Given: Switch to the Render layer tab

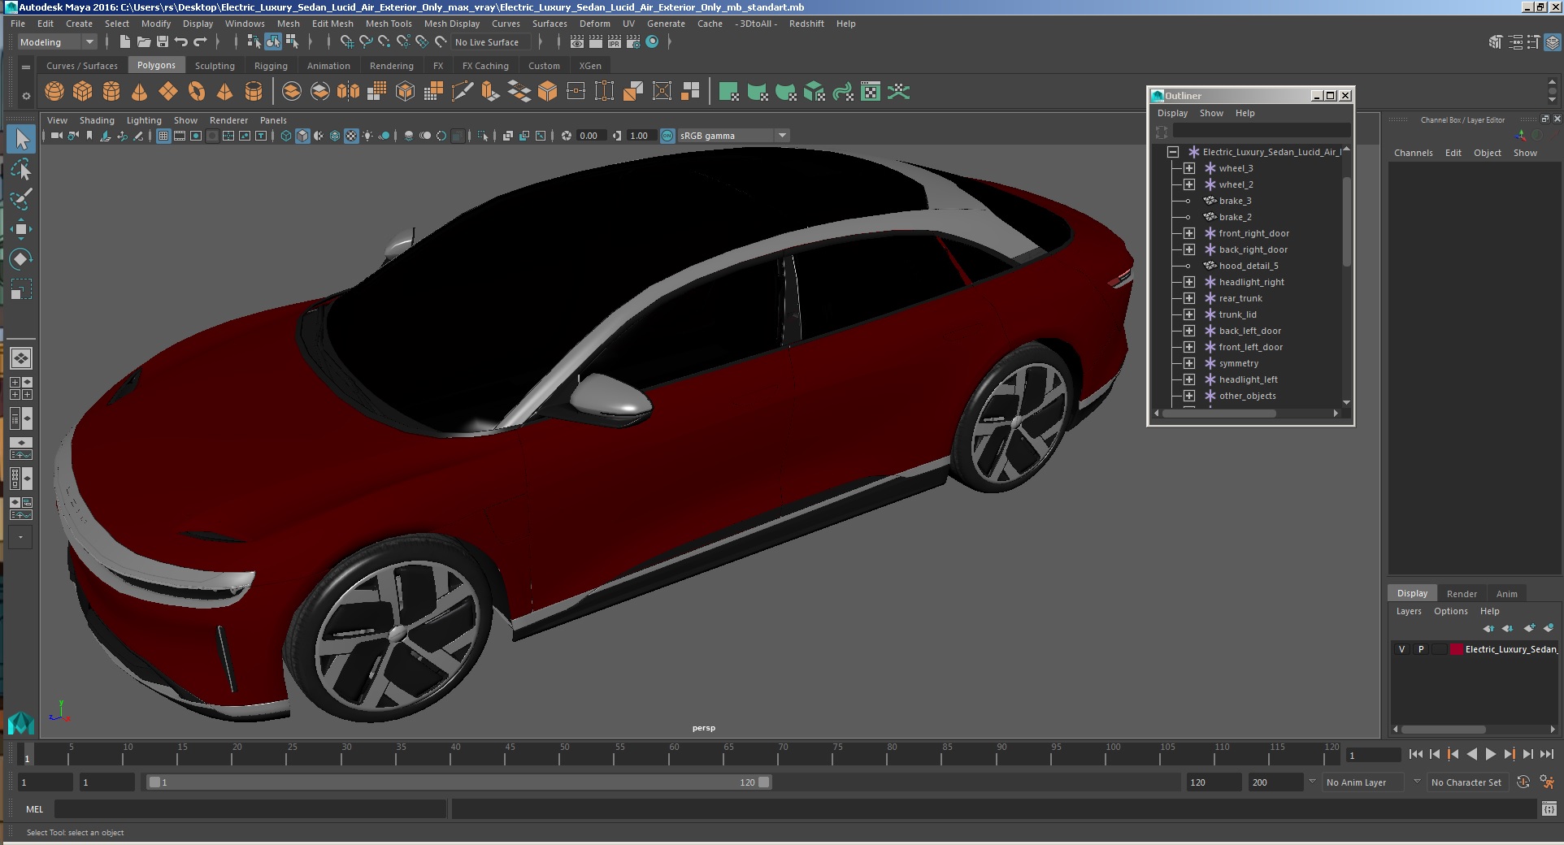Looking at the screenshot, I should click(1462, 594).
